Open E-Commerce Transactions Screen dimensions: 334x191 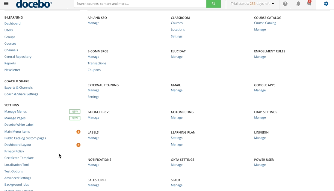click(97, 63)
